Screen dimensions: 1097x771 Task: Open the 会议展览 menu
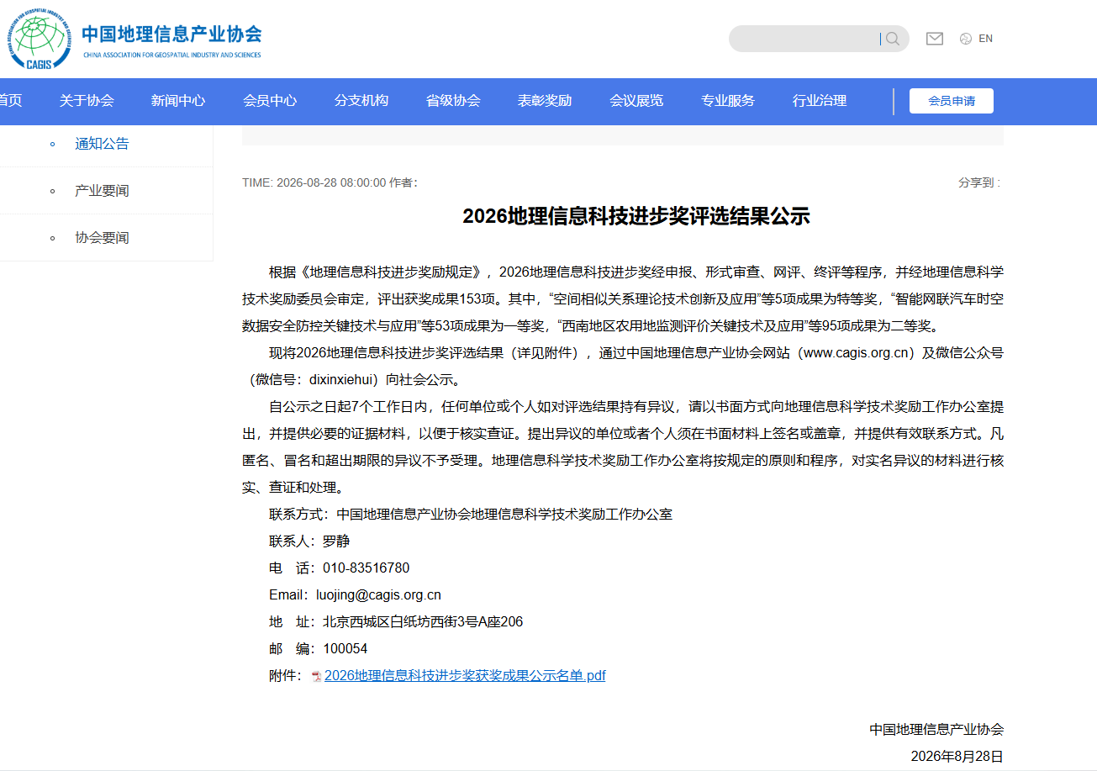tap(636, 101)
